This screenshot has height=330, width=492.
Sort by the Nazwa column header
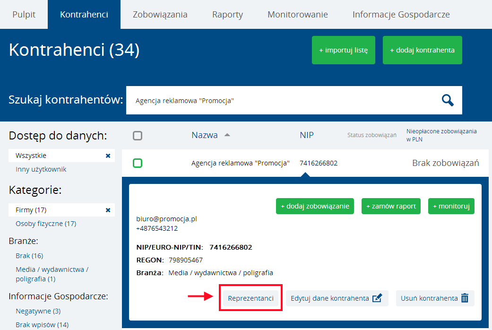point(205,135)
